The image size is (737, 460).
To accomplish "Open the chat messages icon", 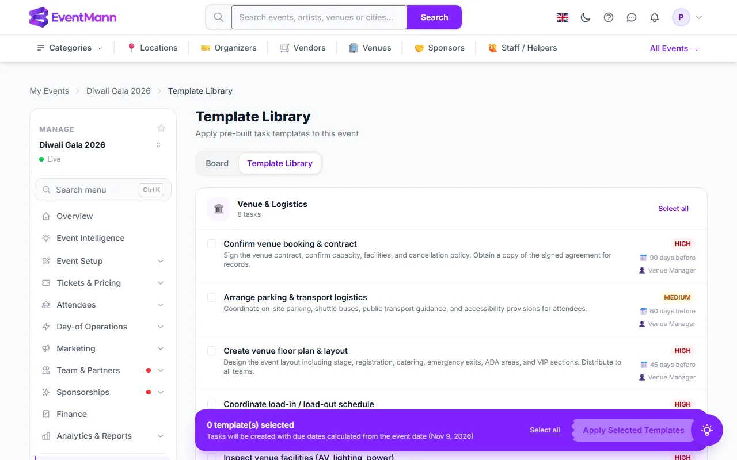I will coord(632,17).
